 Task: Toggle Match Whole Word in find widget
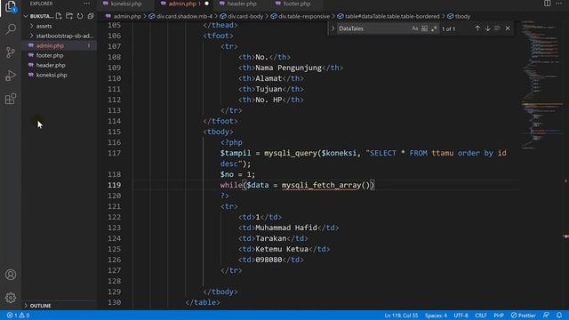[424, 28]
